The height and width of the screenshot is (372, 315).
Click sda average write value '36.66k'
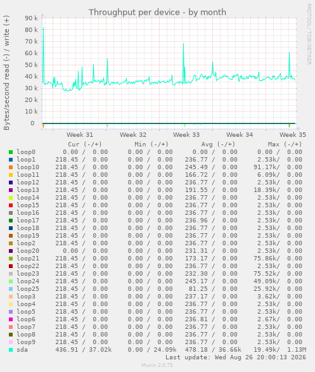230,350
